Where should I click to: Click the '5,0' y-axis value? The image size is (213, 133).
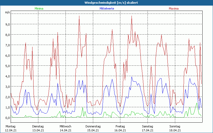(x=8, y=66)
